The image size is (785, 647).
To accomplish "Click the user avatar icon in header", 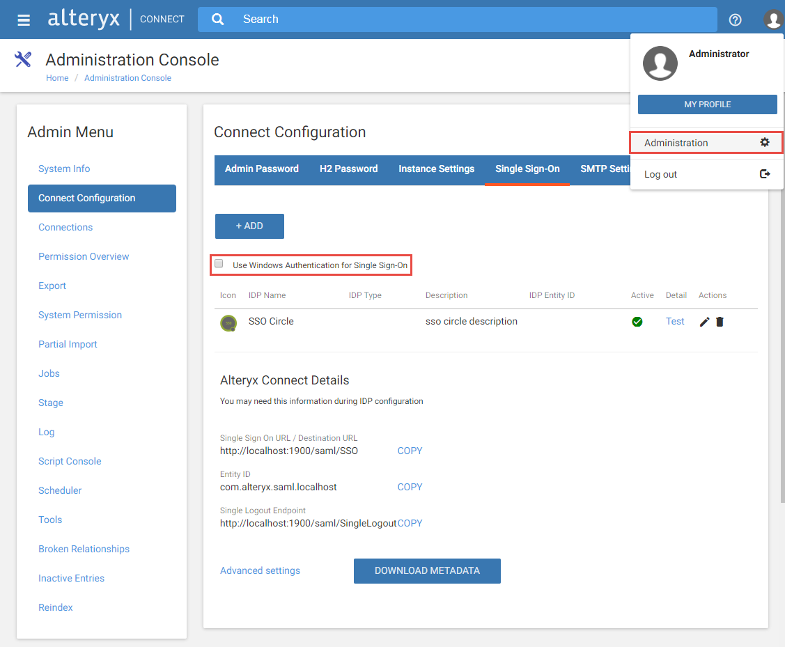I will [773, 20].
